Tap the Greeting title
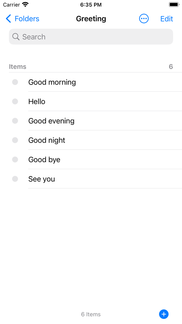Image resolution: width=182 pixels, height=324 pixels. point(91,19)
